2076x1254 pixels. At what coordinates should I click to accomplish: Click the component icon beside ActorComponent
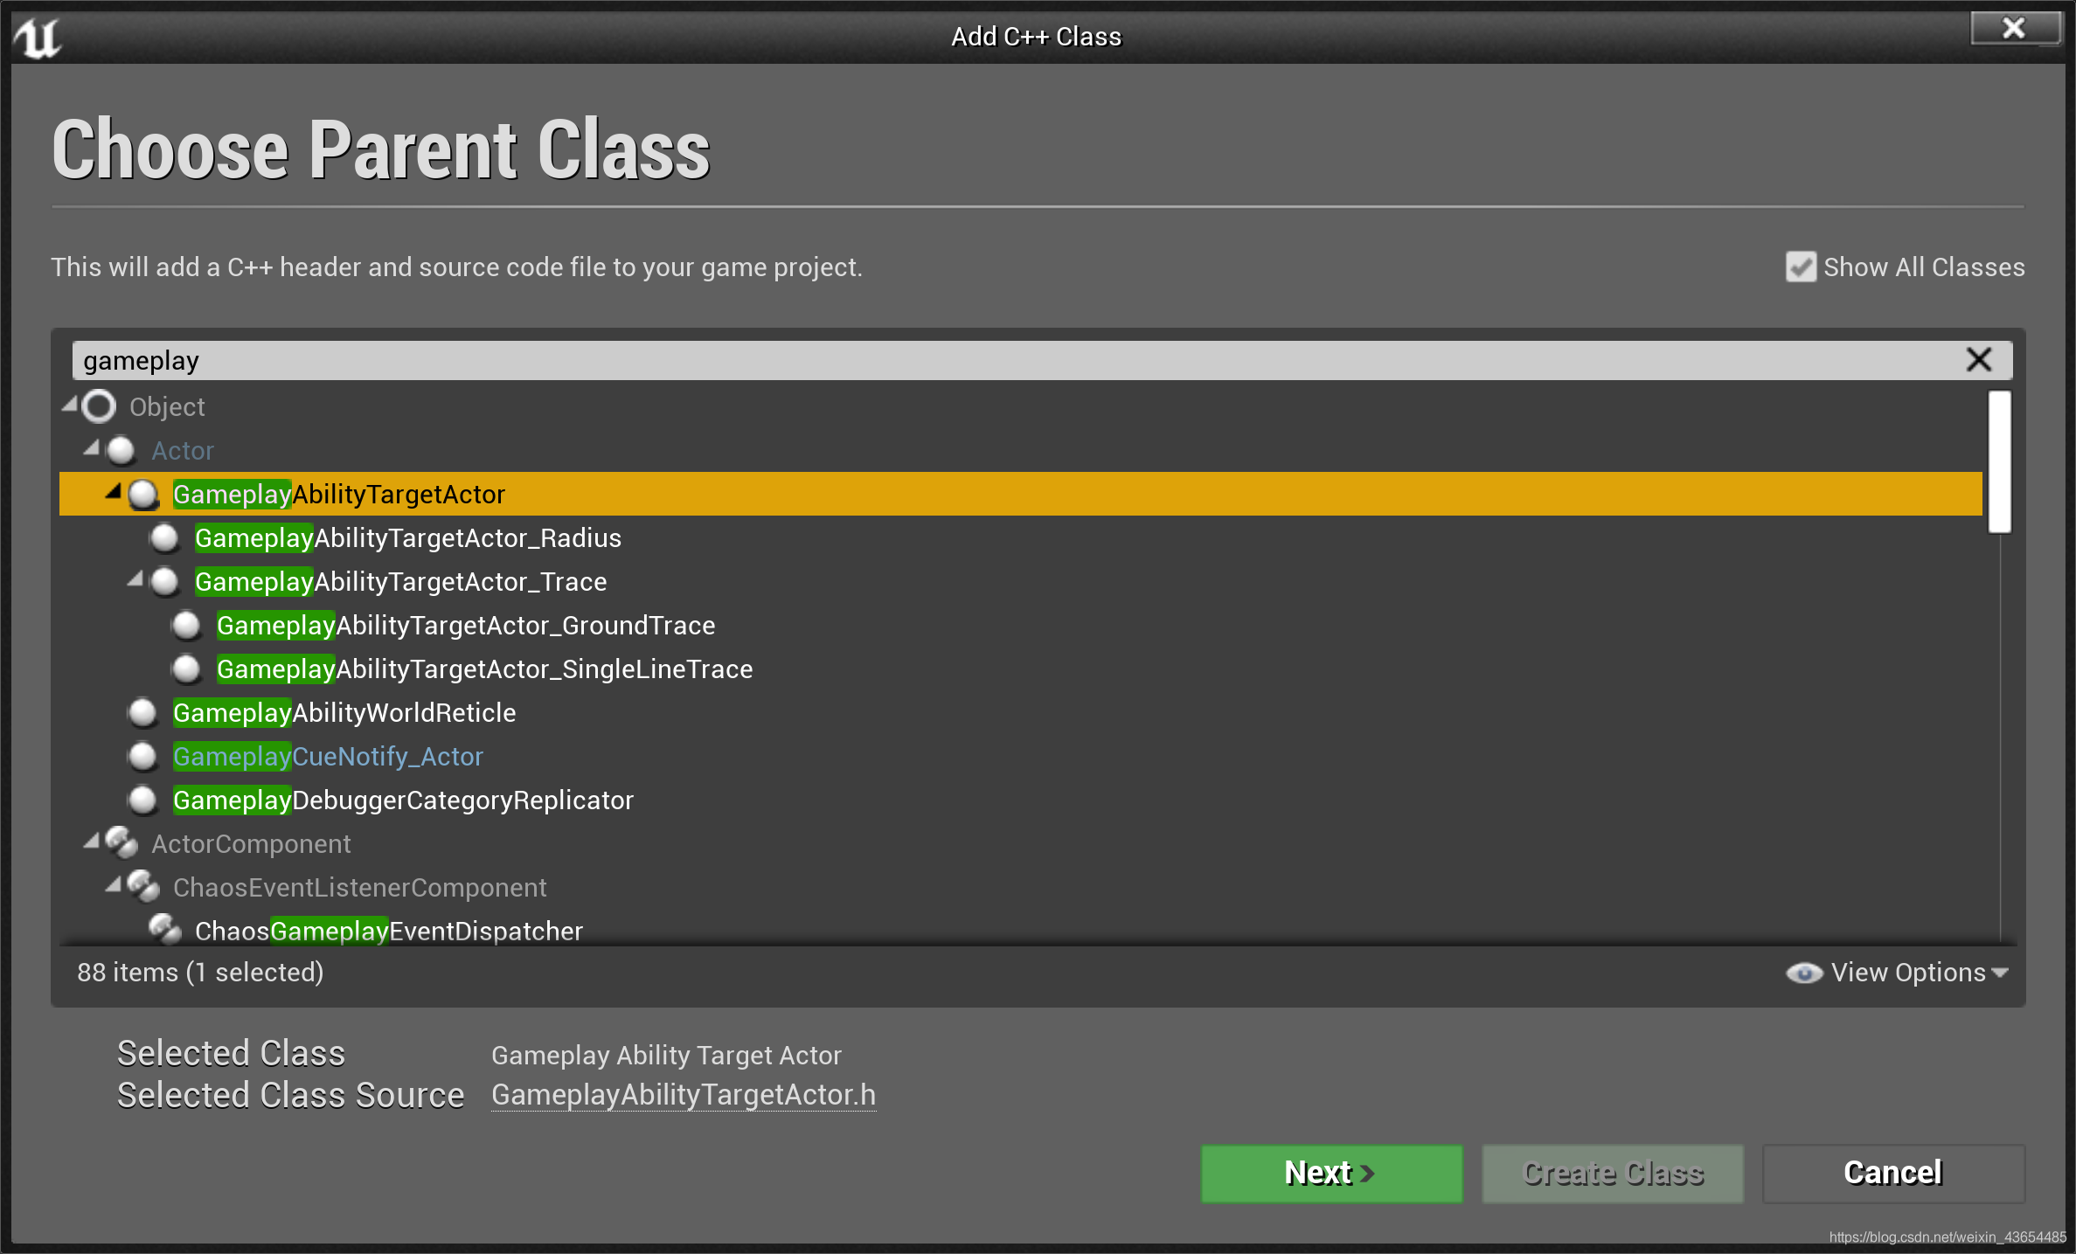click(121, 843)
